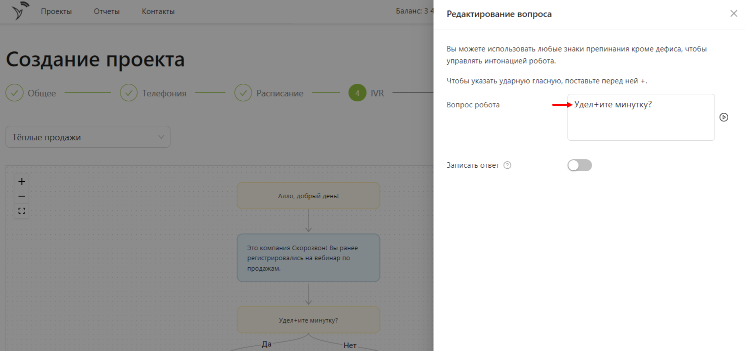Go to the Контакты menu item
This screenshot has width=745, height=351.
tap(158, 11)
